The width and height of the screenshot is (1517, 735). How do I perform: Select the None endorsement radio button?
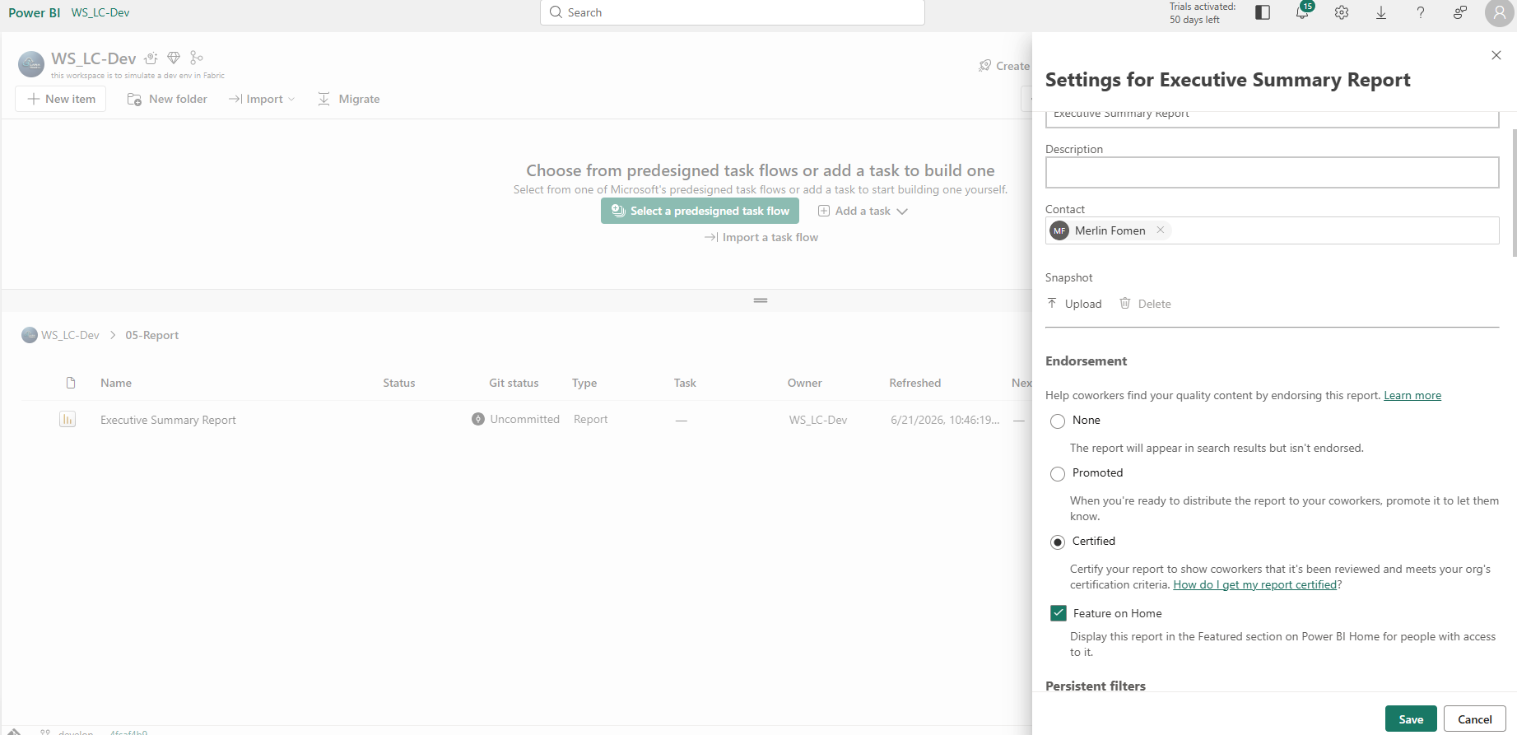(x=1058, y=421)
